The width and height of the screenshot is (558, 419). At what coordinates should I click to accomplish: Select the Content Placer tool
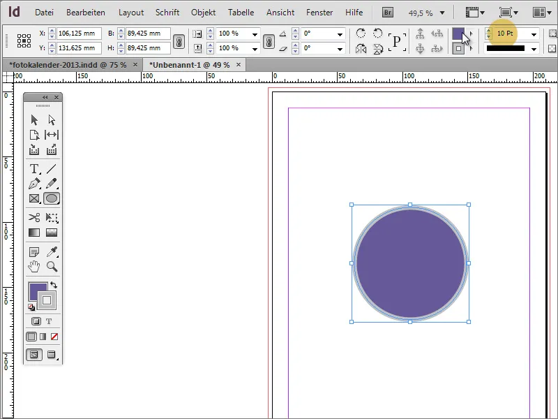click(x=52, y=150)
